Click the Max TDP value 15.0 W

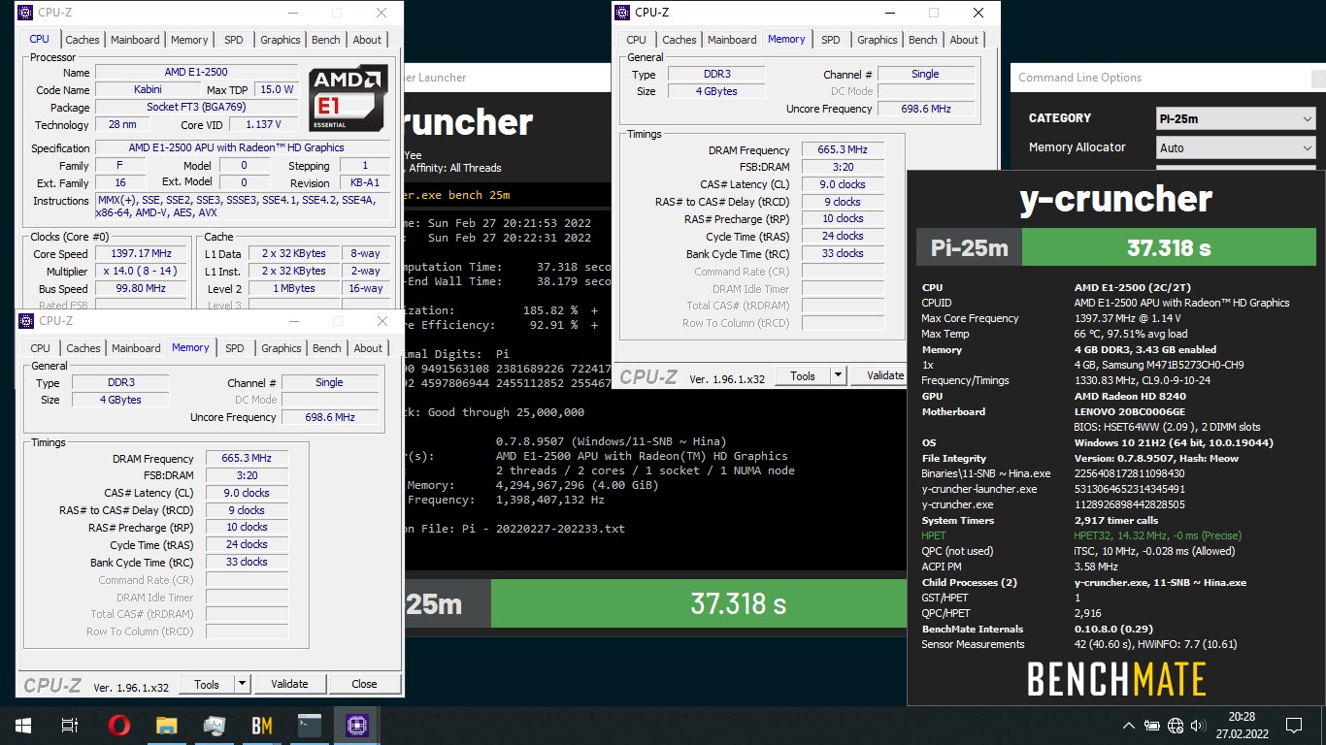[x=277, y=90]
